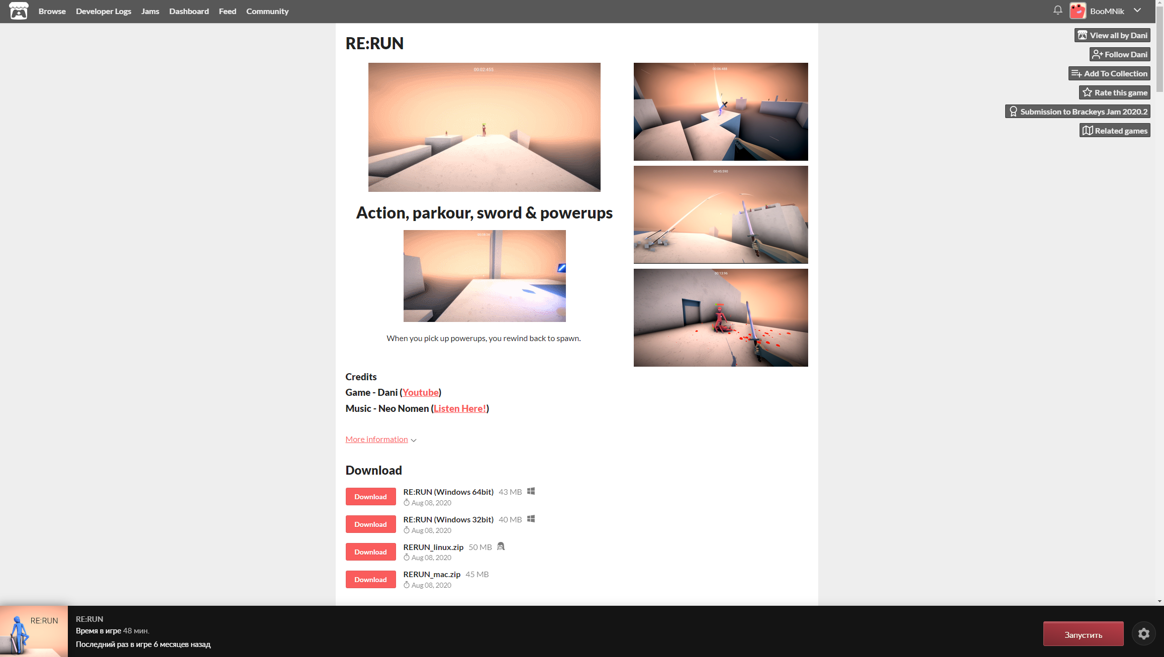Click View all by Dani
The width and height of the screenshot is (1164, 657).
(x=1112, y=35)
